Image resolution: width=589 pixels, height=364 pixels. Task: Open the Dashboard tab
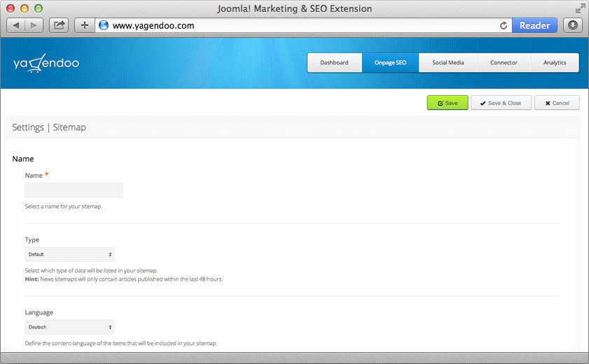(334, 63)
